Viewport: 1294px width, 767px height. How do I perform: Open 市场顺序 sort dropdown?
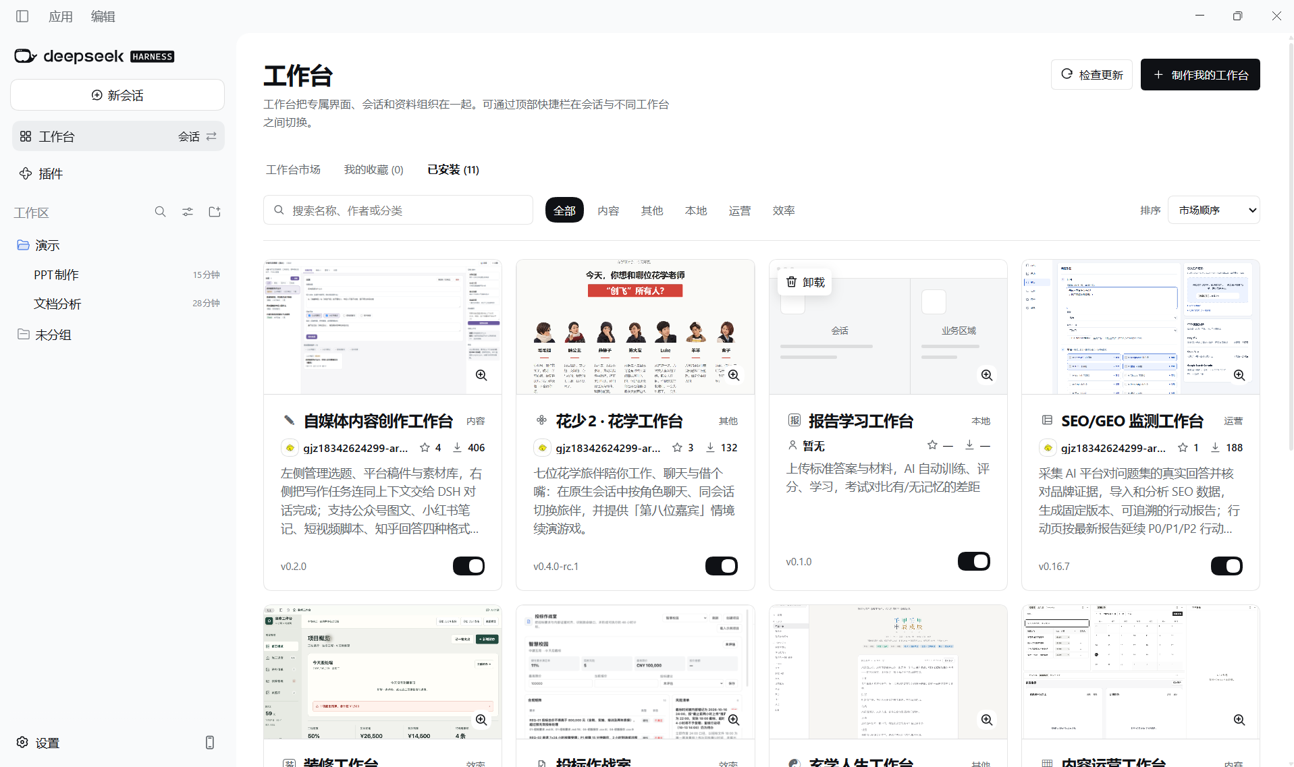click(x=1214, y=210)
